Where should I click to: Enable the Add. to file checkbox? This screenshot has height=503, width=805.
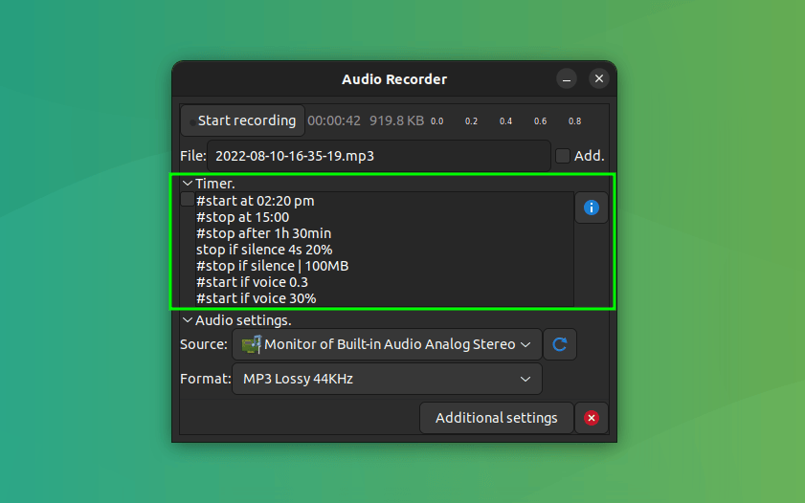[563, 156]
